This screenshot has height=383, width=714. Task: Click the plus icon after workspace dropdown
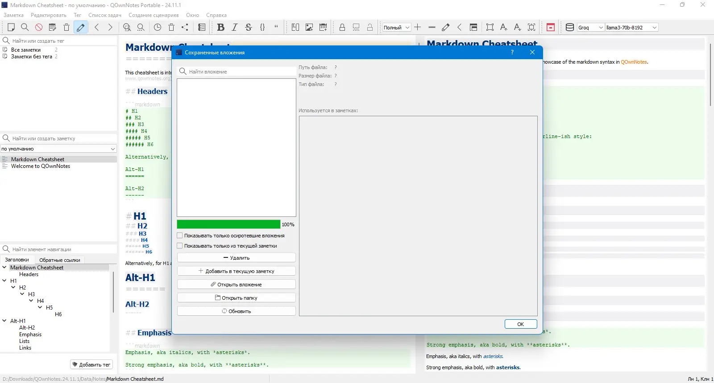tap(418, 27)
